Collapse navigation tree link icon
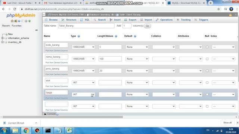 37,30
